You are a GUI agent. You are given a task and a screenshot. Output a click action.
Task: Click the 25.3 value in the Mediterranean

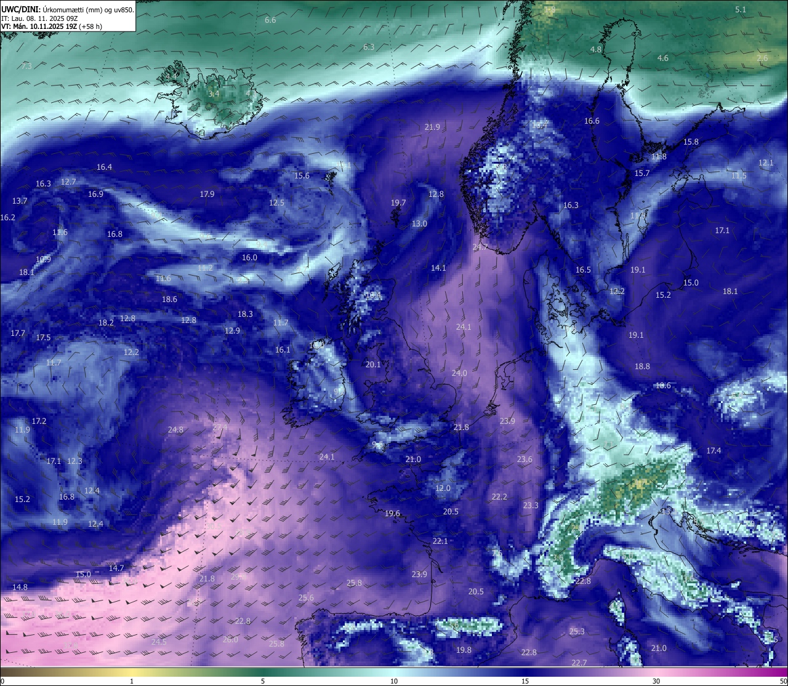pos(577,632)
